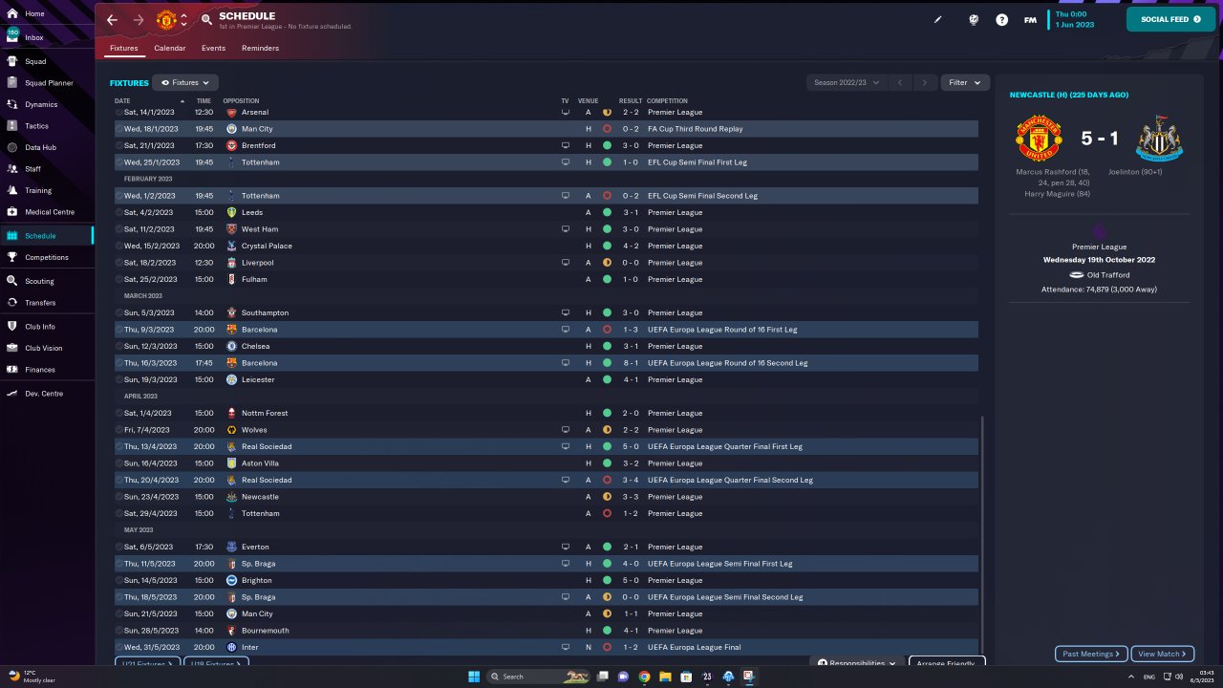Viewport: 1223px width, 688px height.
Task: Go back with the left arrow
Action: [x=113, y=20]
